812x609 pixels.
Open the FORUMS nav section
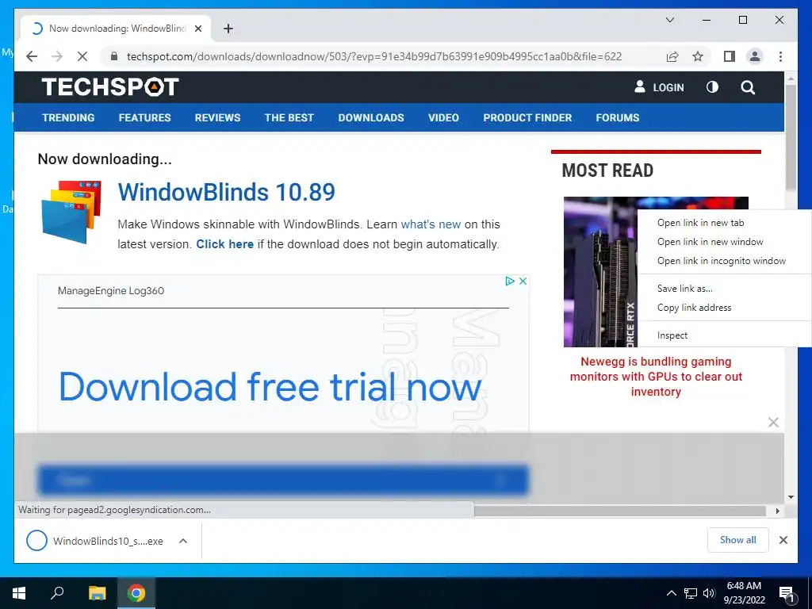617,117
